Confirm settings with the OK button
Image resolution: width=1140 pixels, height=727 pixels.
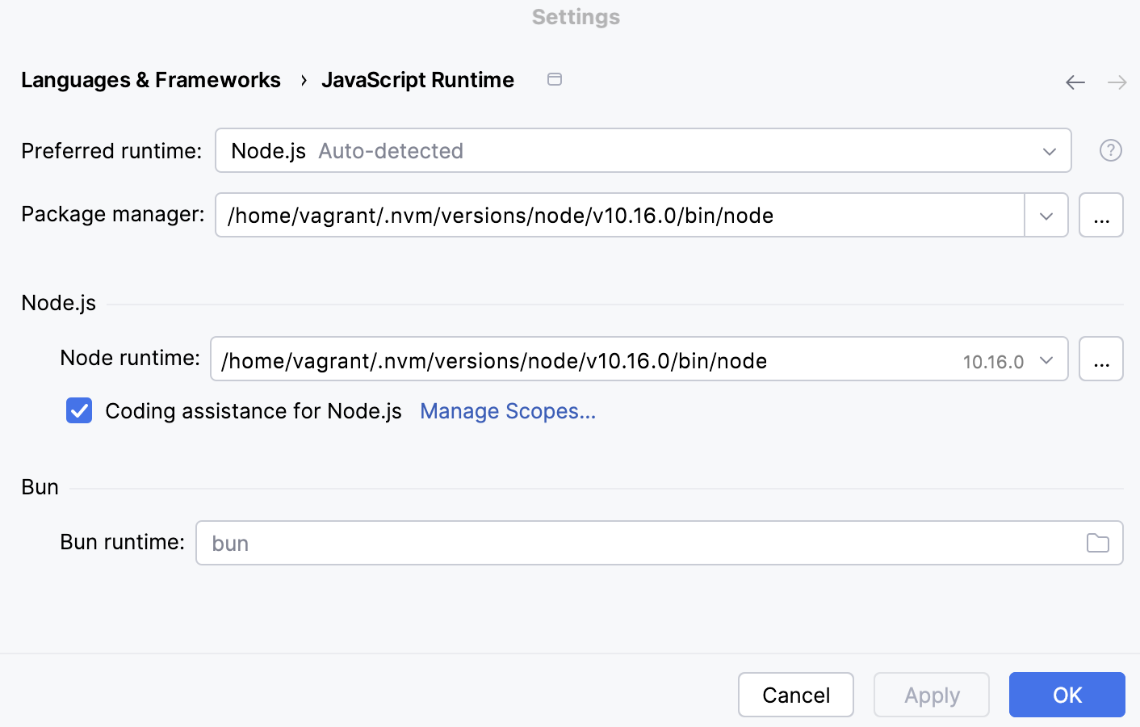(1067, 695)
